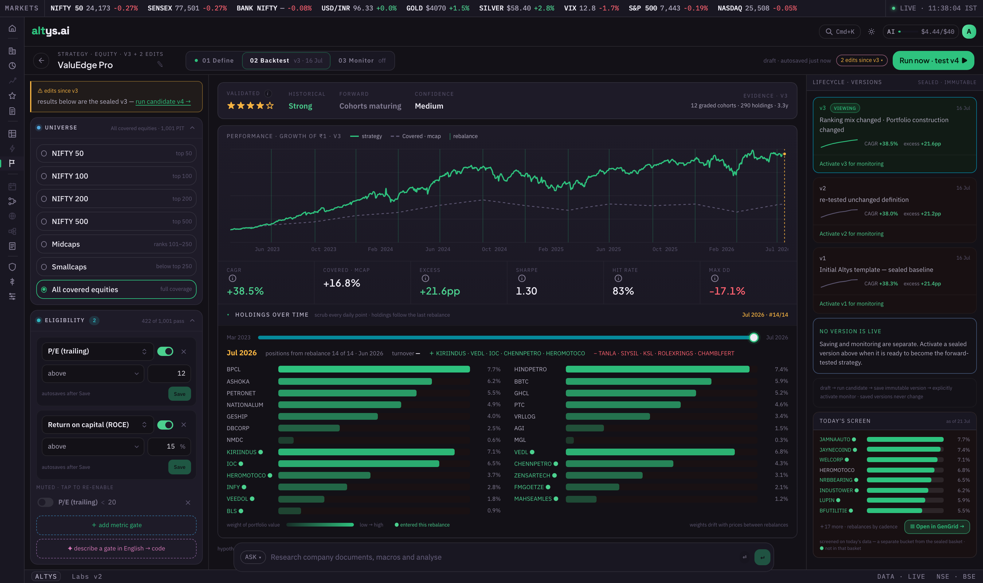Show CAGR info icon

tap(232, 279)
